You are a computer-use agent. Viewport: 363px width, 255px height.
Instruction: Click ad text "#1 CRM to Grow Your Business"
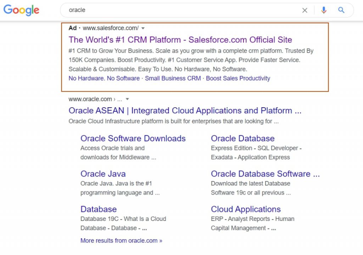111,51
